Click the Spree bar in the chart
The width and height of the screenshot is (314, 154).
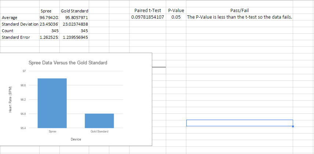(x=52, y=103)
